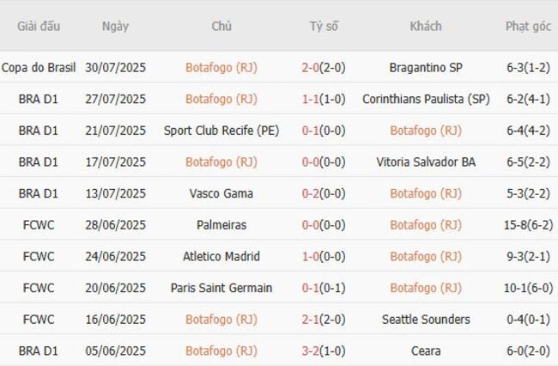Click the 1-1 score against Corinthians
558x366 pixels.
pos(311,99)
